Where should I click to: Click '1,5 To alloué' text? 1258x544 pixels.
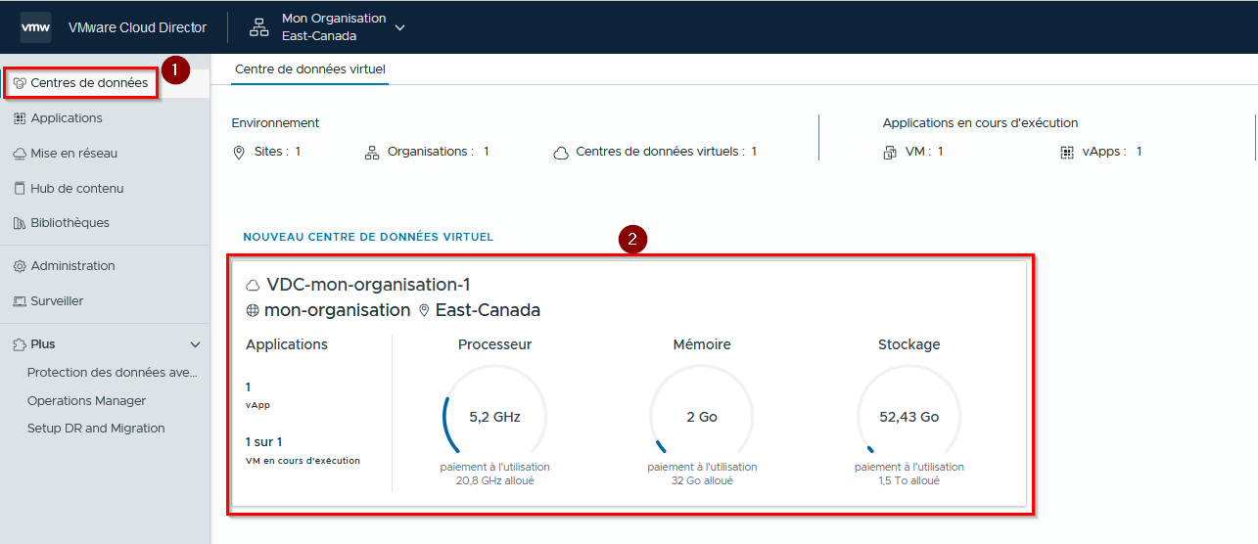point(909,480)
